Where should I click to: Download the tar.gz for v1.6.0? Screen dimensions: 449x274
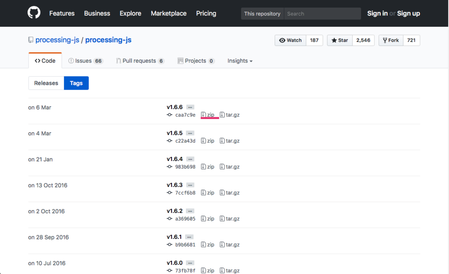coord(230,270)
